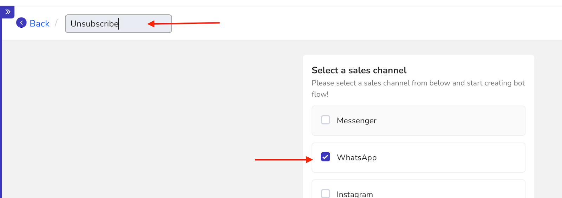Click red arrow pointing at Unsubscribe field
This screenshot has height=198, width=562.
[x=184, y=23]
